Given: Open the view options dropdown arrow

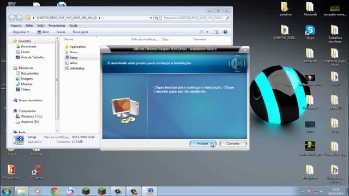Looking at the screenshot, I should (207, 32).
